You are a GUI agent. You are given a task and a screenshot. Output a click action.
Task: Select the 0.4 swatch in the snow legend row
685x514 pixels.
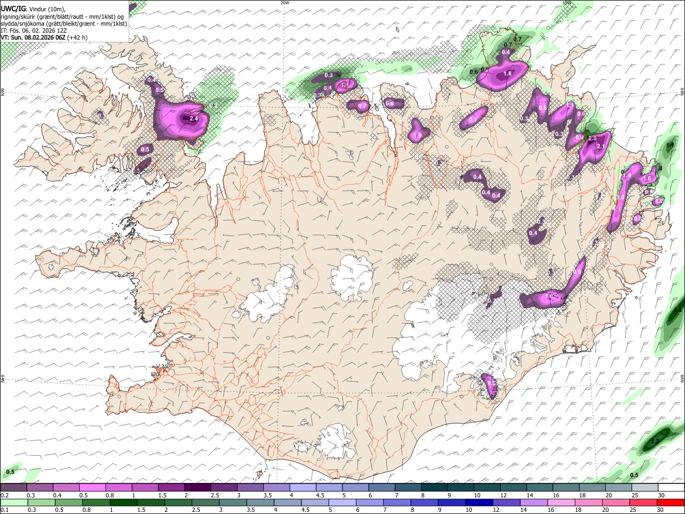(66, 488)
